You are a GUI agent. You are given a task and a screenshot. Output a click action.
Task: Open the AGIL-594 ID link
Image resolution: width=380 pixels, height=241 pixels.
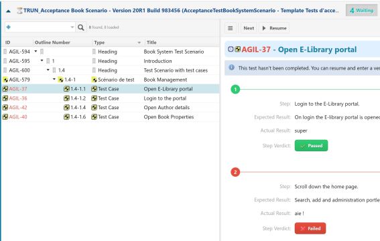click(19, 52)
